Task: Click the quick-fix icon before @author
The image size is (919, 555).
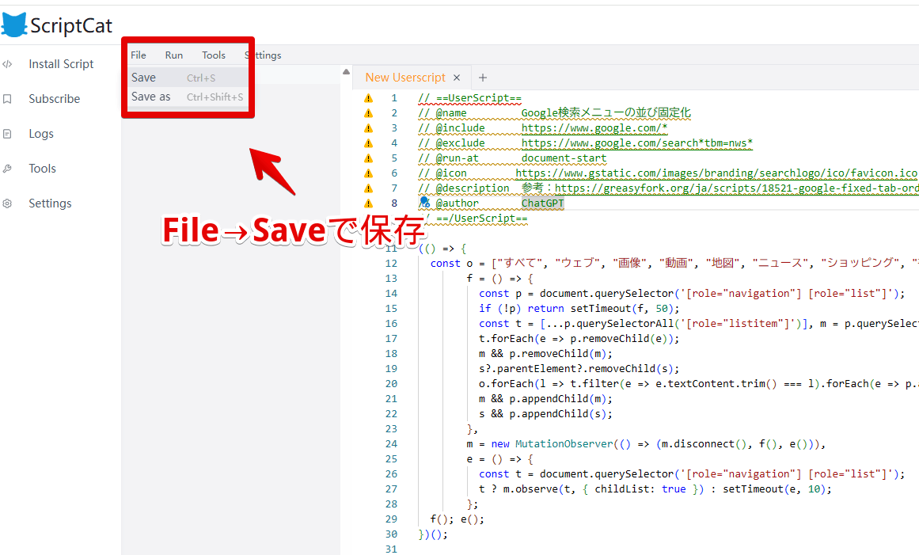Action: pos(424,202)
